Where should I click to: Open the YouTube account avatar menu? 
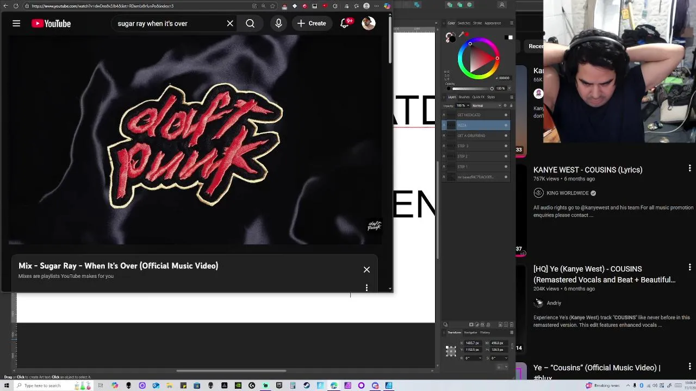click(x=369, y=23)
